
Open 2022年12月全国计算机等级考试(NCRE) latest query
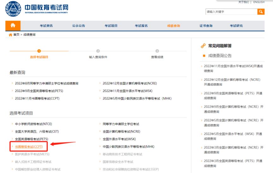(x=130, y=83)
